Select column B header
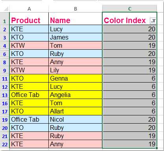164x151 pixels. [x=76, y=9]
